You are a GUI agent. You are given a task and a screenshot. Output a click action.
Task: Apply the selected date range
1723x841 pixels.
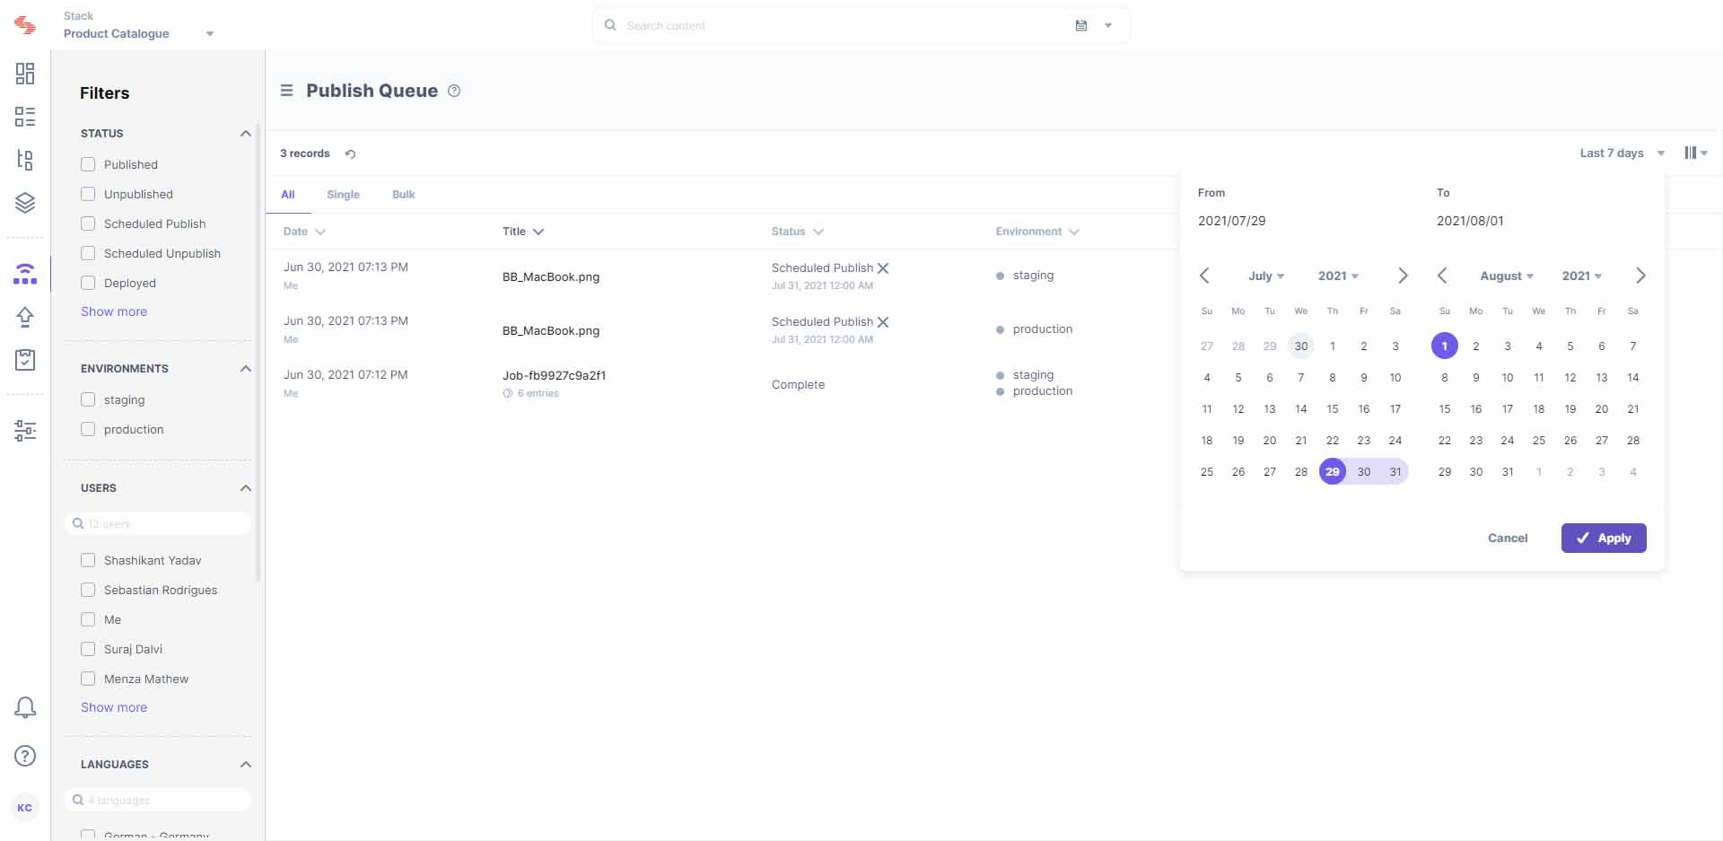1603,538
